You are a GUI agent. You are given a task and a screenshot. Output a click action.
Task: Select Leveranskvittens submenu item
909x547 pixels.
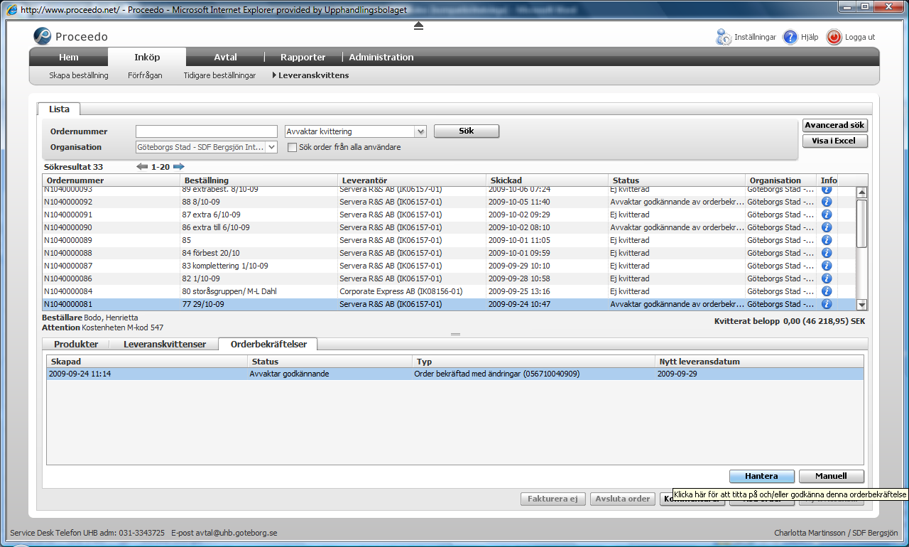click(x=310, y=75)
